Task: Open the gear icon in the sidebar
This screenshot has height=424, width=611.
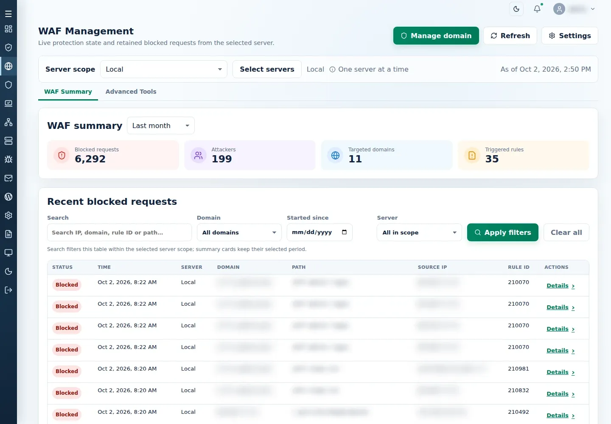Action: pyautogui.click(x=8, y=215)
